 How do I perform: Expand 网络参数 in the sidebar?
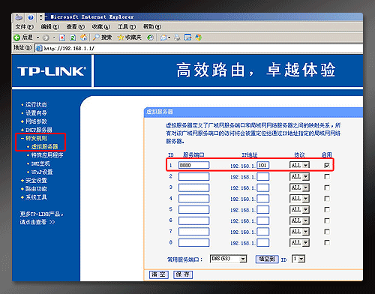(x=36, y=121)
